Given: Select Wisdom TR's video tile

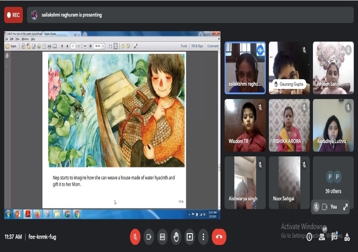Looking at the screenshot, I should tap(245, 125).
